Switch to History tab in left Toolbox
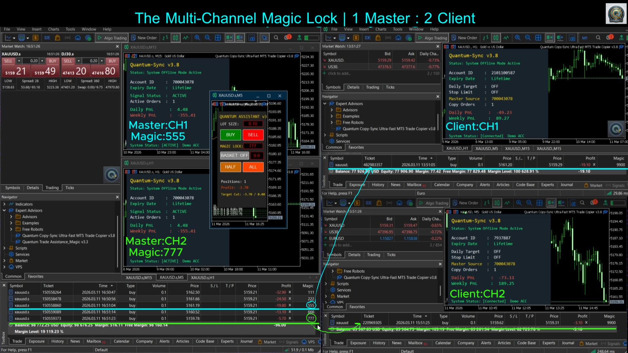 [57, 341]
